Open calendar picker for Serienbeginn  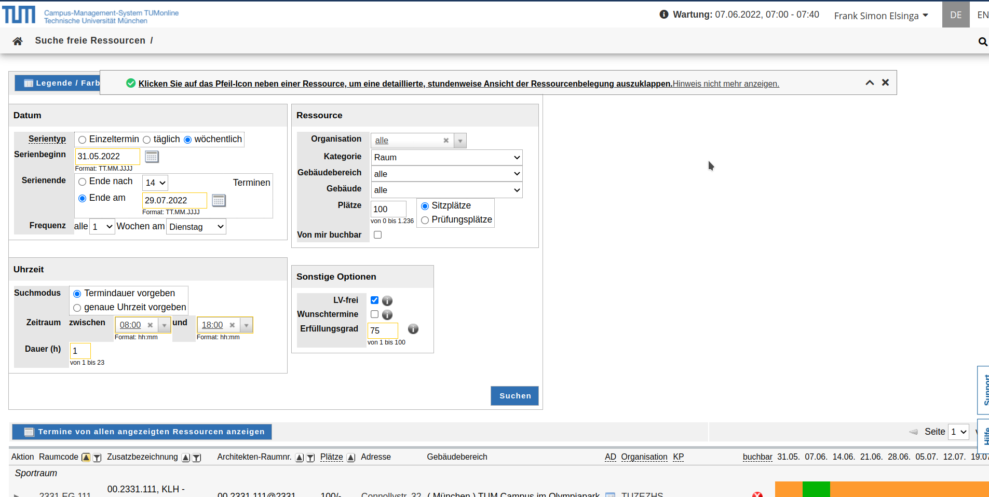click(152, 157)
